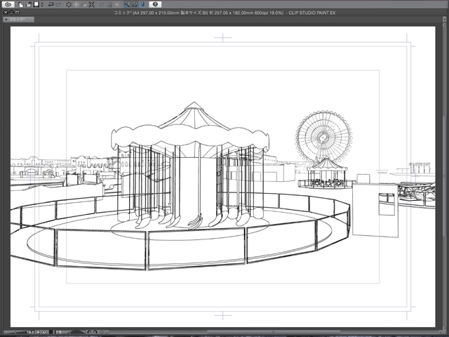
Task: Toggle show selection border
Action: [117, 5]
